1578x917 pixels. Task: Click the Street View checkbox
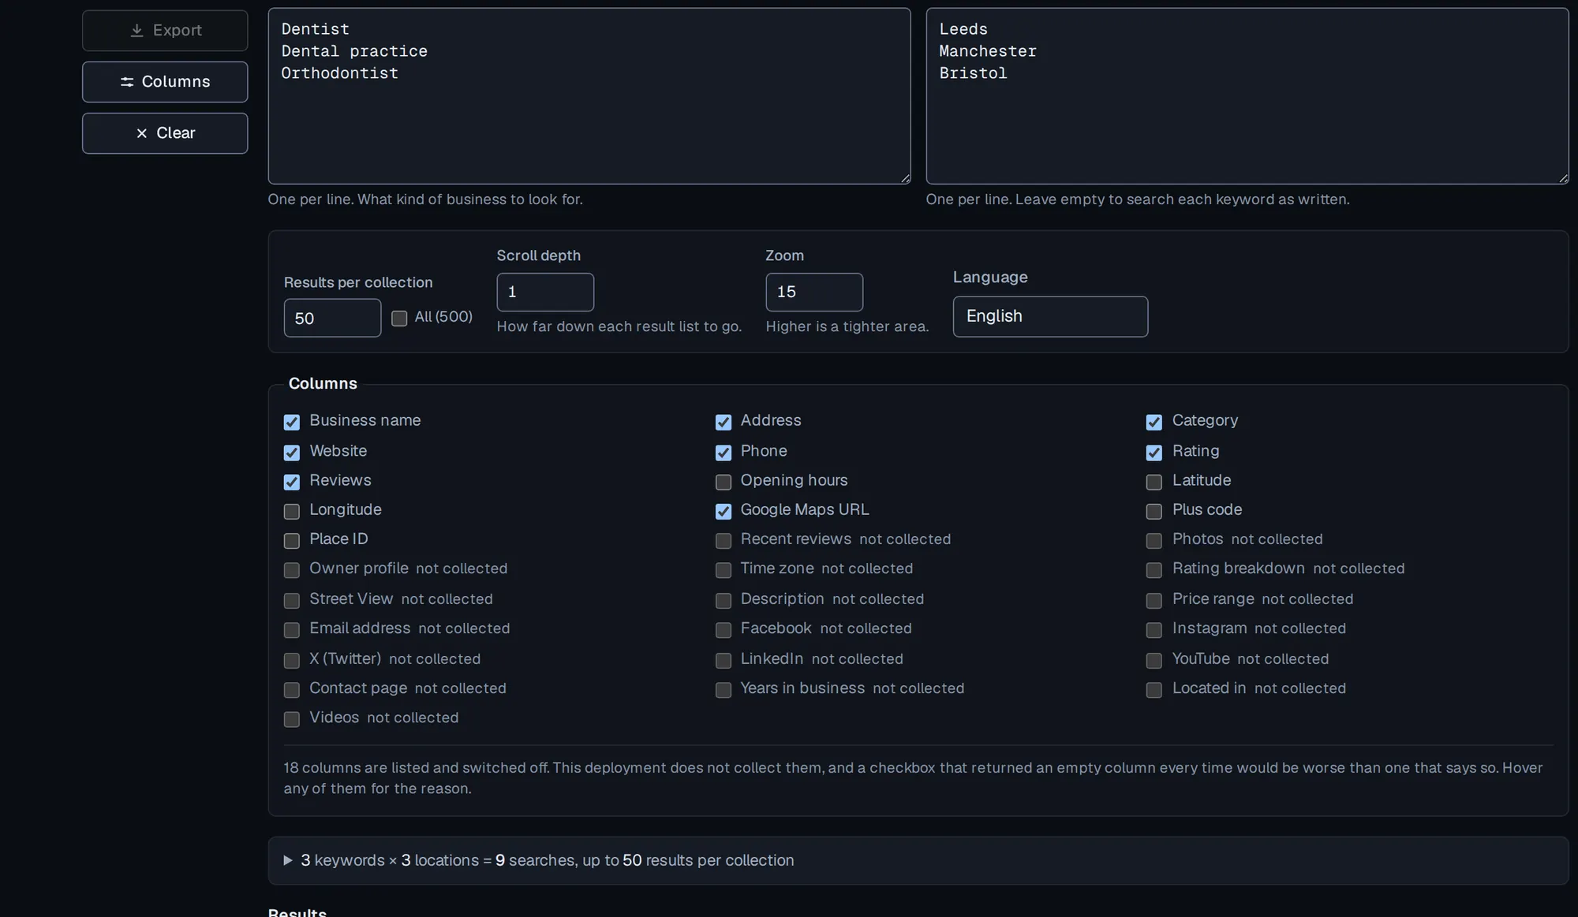[292, 600]
